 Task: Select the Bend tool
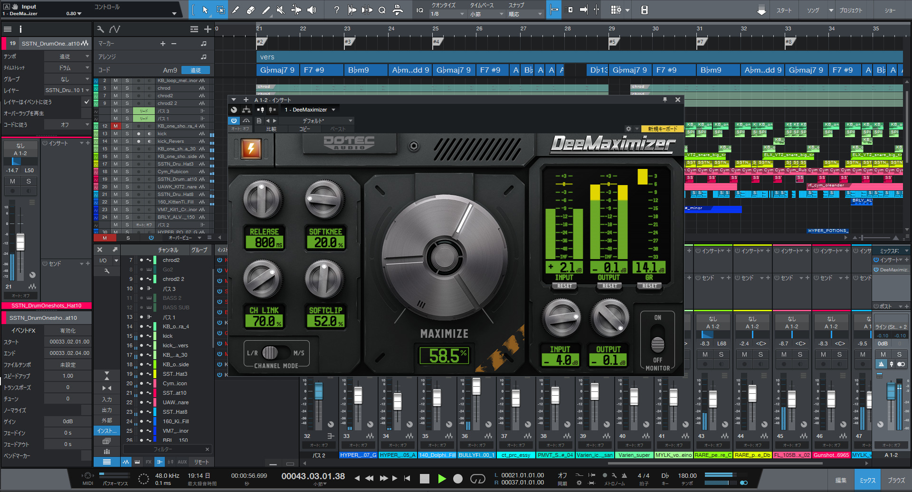click(x=296, y=10)
